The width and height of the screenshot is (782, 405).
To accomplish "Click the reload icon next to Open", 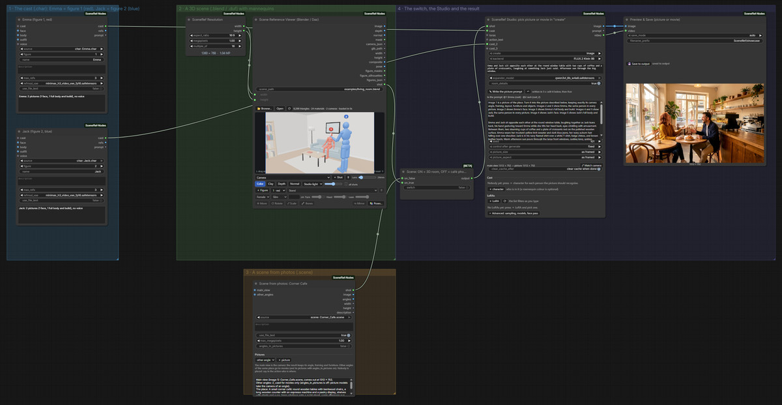I will pyautogui.click(x=289, y=108).
